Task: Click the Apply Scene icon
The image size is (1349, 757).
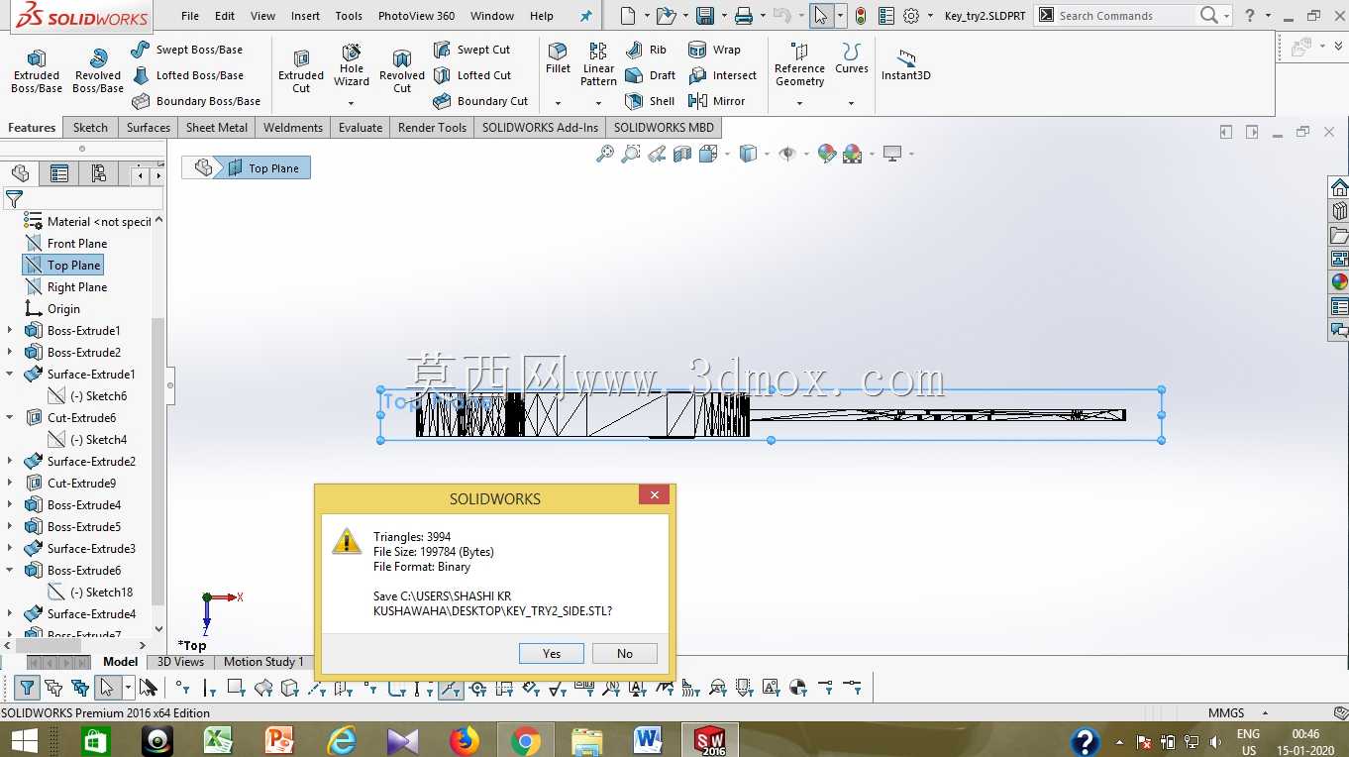Action: click(x=852, y=154)
